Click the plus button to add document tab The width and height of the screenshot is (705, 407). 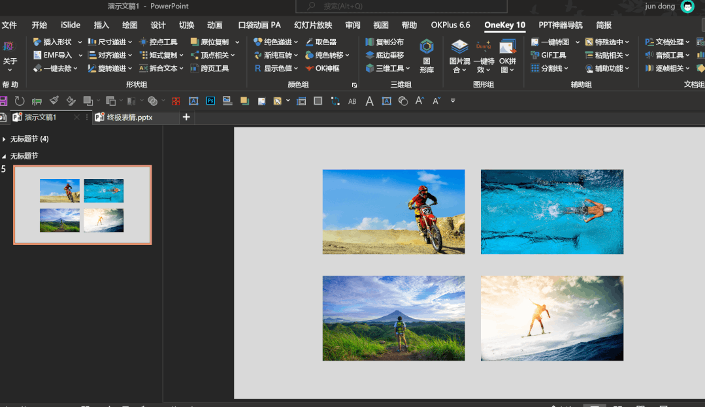pos(186,117)
